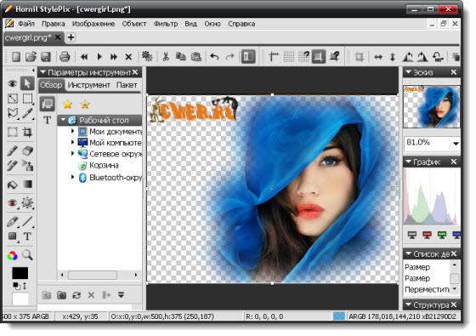Open the Фильтр menu
The height and width of the screenshot is (336, 476).
(166, 24)
